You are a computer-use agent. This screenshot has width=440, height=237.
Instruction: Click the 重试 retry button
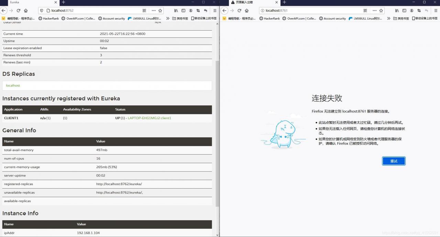394,161
